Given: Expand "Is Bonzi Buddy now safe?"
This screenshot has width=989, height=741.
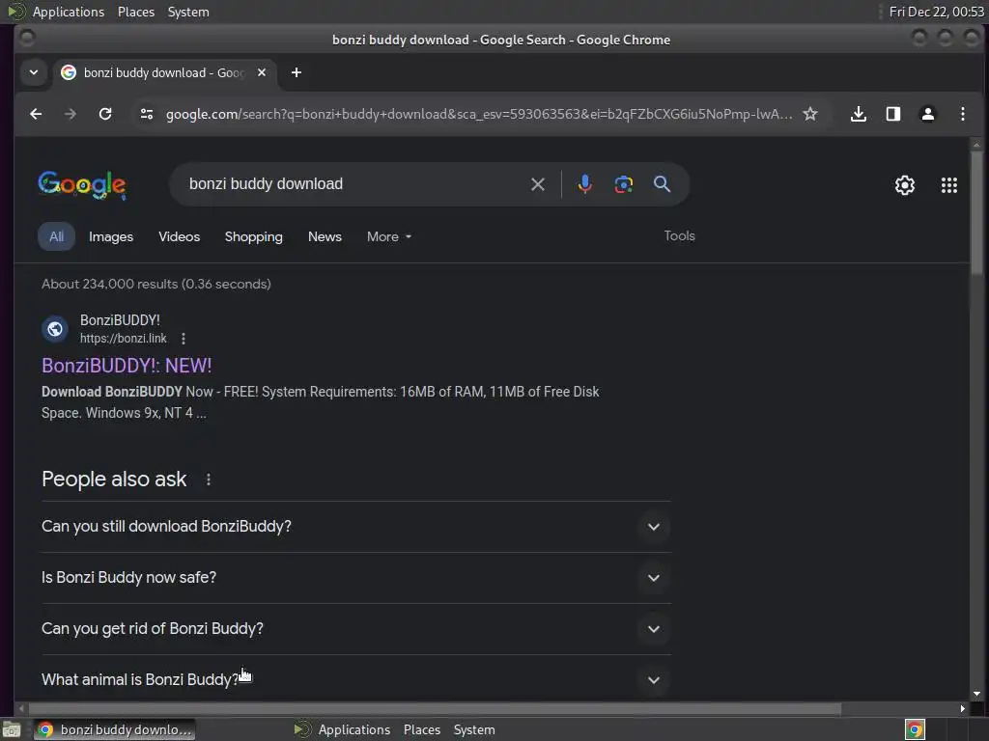Looking at the screenshot, I should point(355,578).
